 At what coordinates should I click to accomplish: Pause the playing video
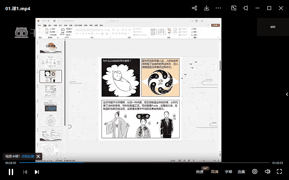(11, 172)
